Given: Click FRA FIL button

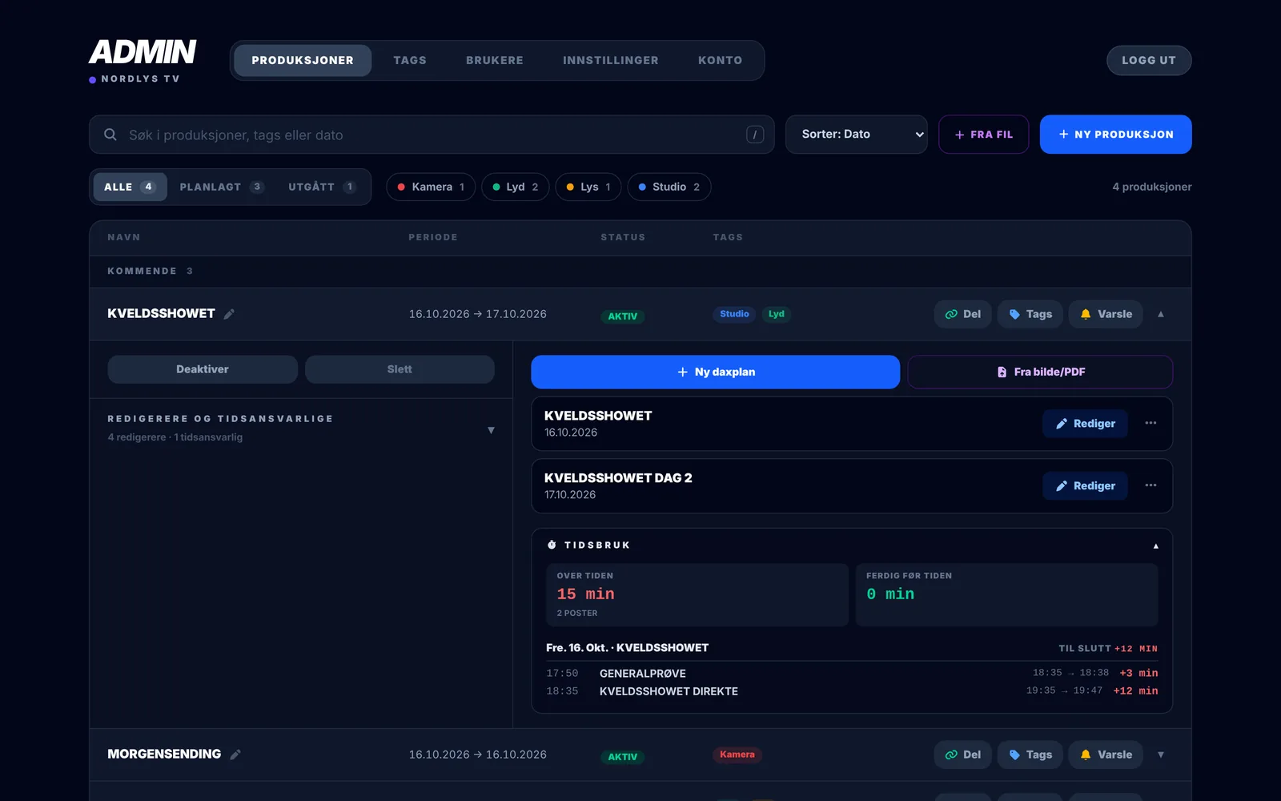Looking at the screenshot, I should 983,135.
